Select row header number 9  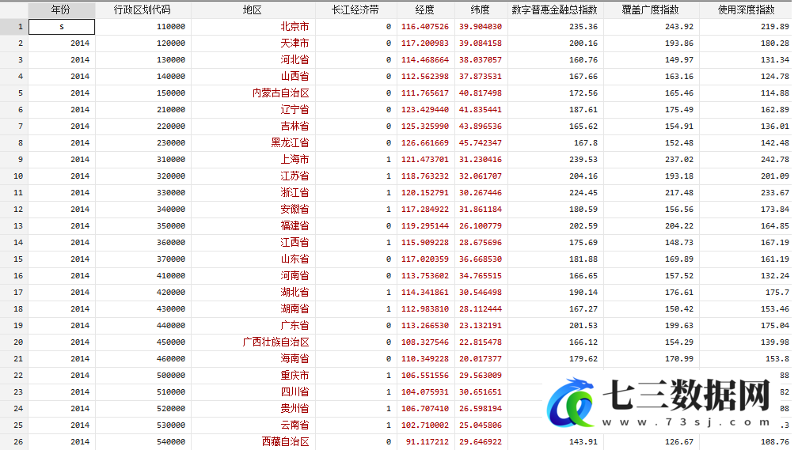point(13,159)
